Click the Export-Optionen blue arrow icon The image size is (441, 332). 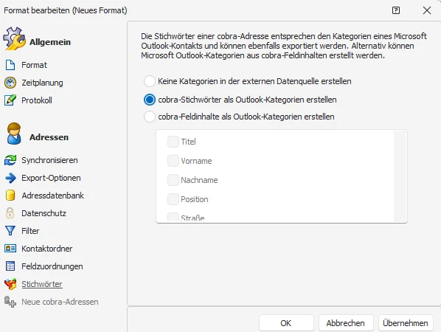(10, 178)
